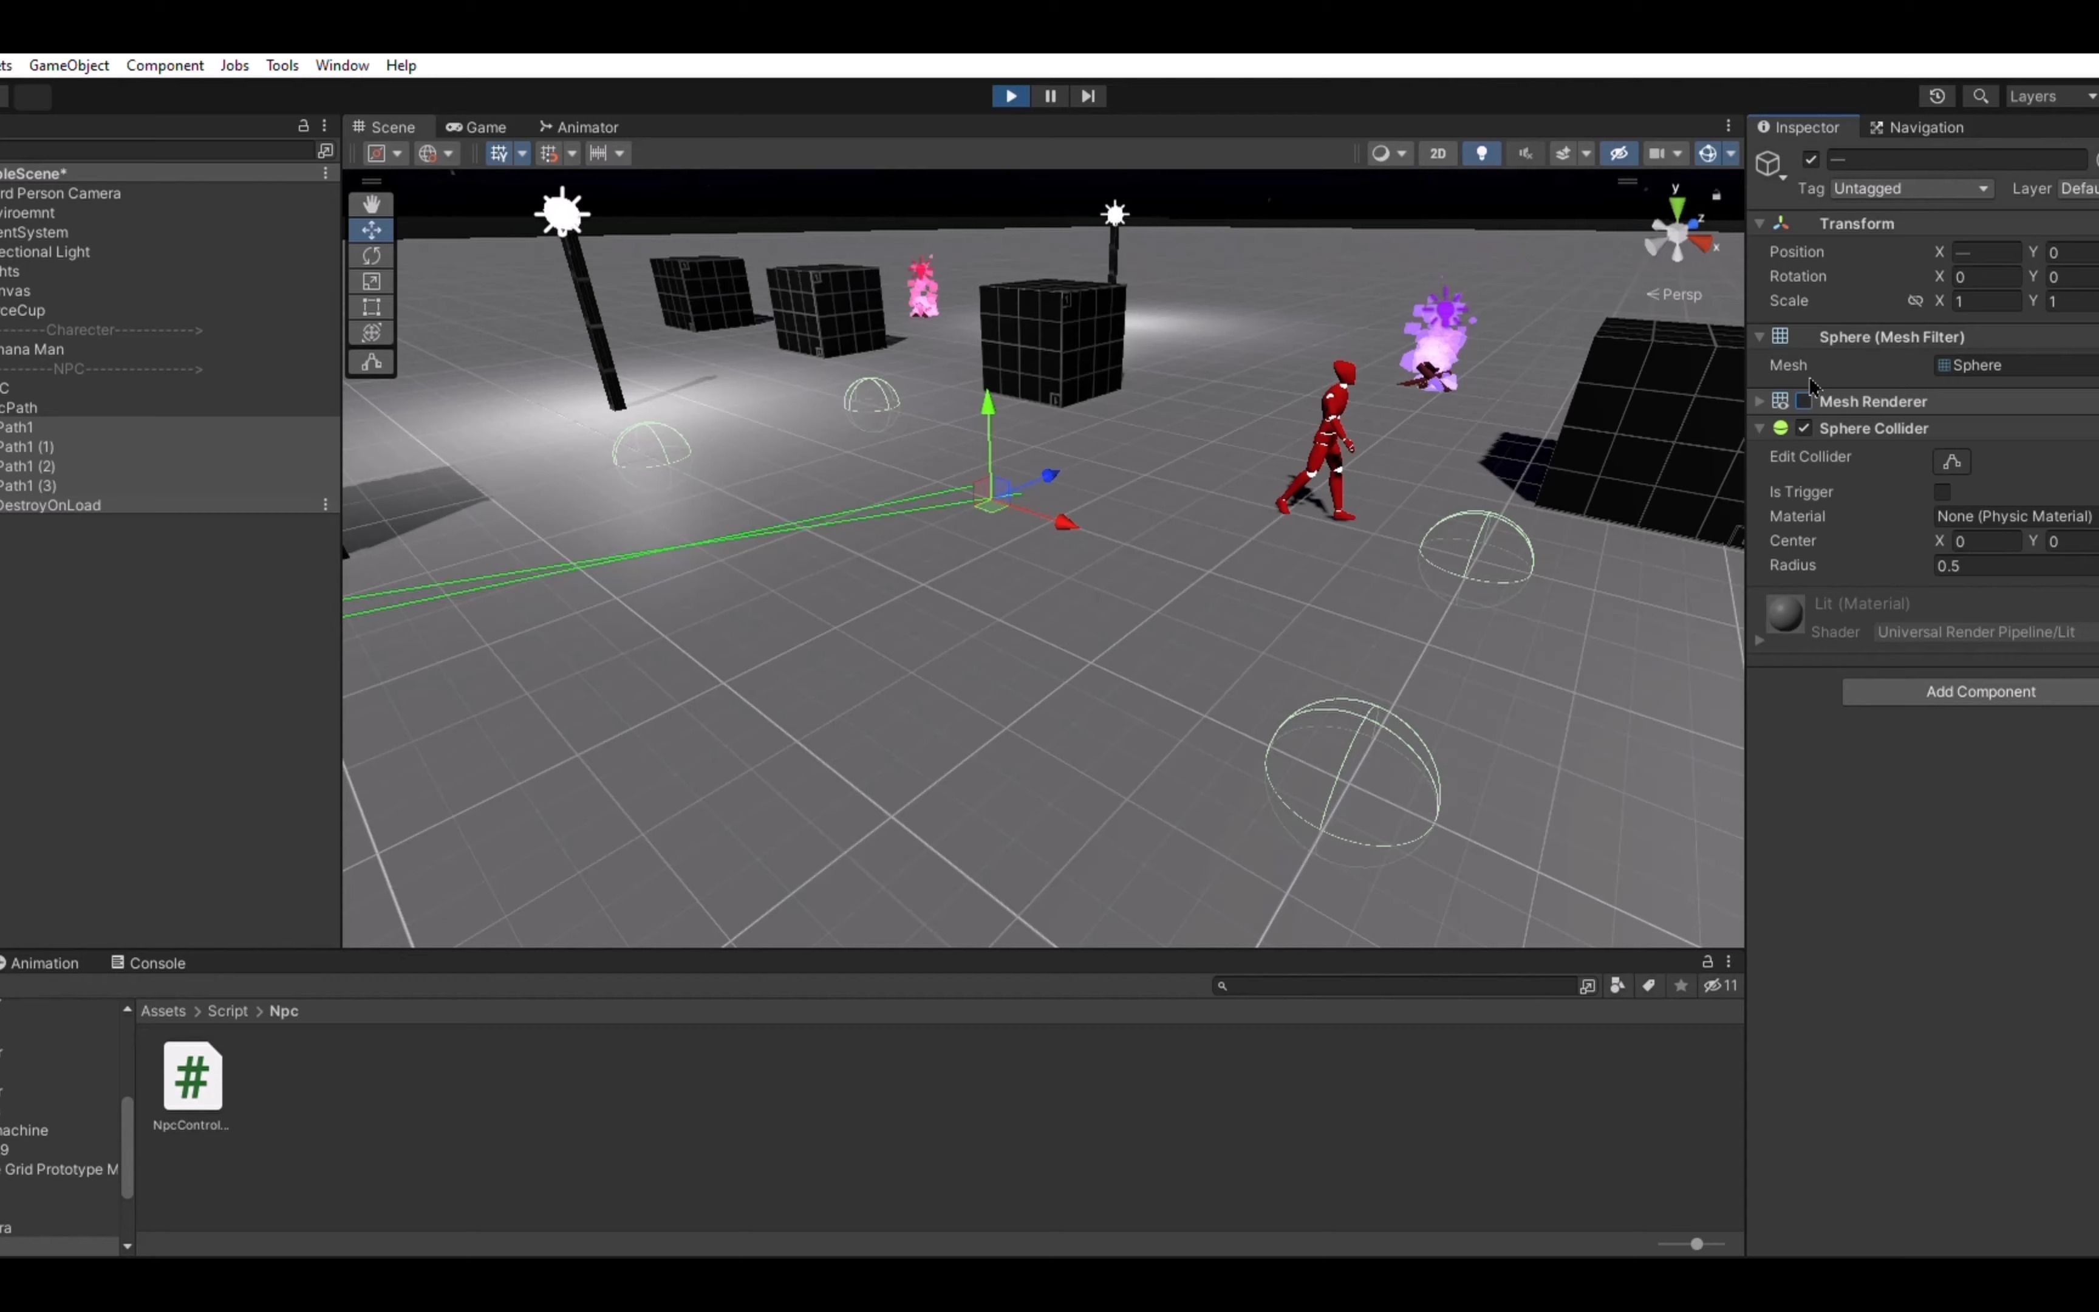Click the Play button to run scene
2099x1312 pixels.
point(1009,95)
